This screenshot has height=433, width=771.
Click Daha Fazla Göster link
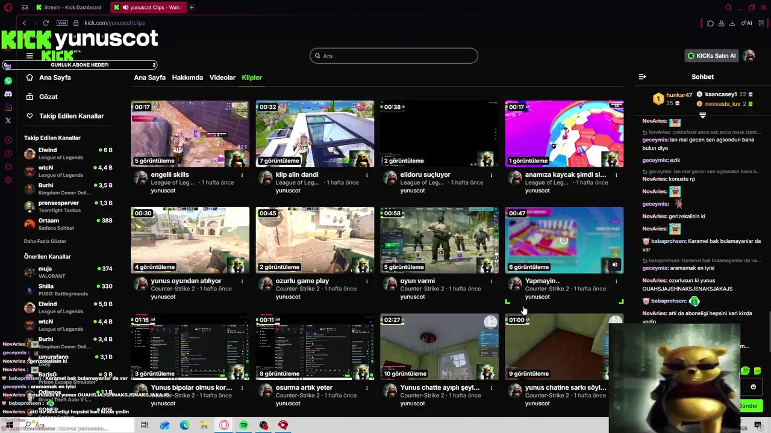click(45, 241)
